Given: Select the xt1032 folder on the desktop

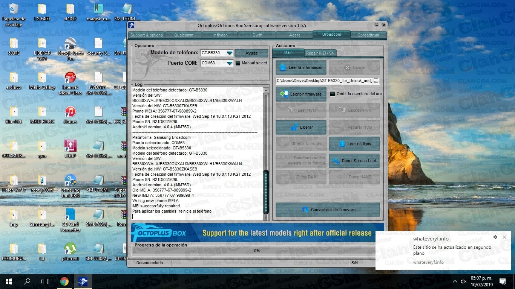Looking at the screenshot, I should click(70, 12).
